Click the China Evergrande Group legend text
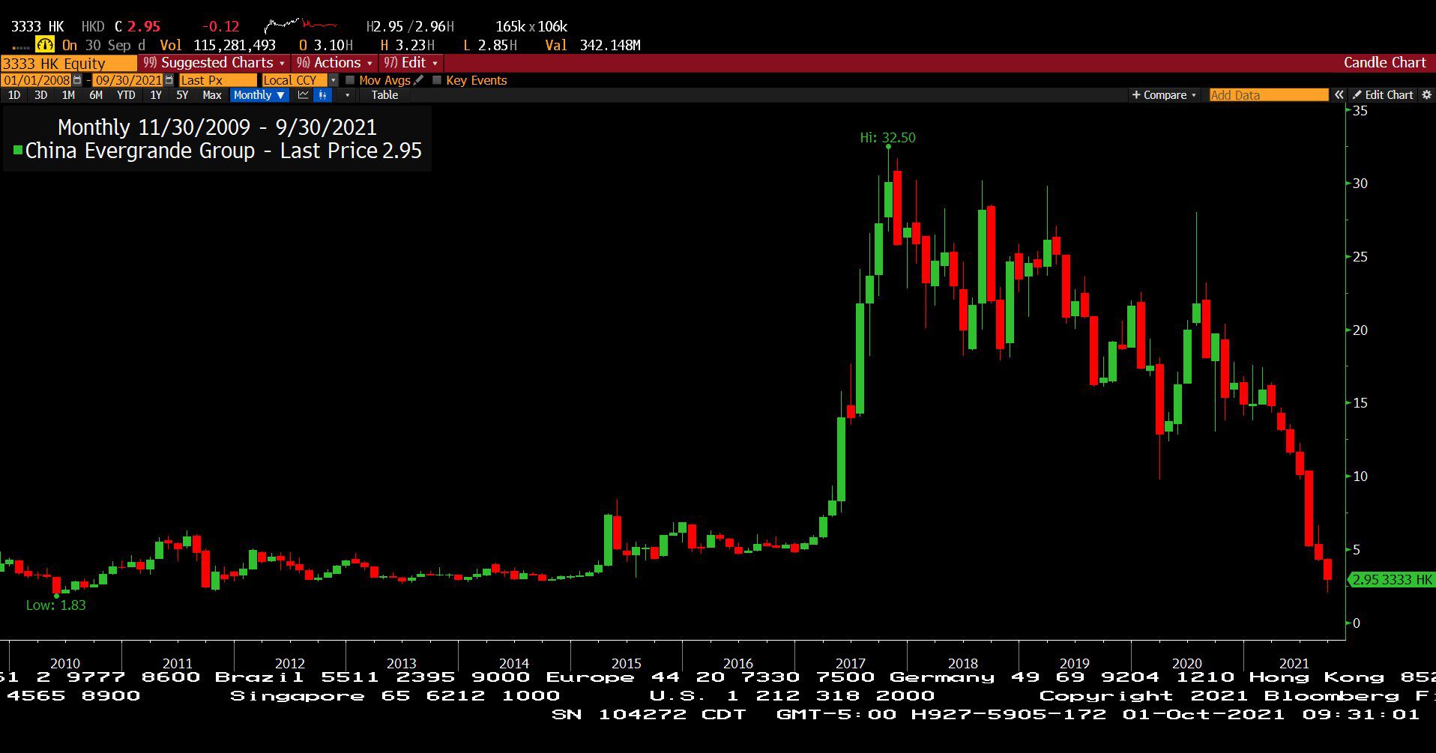The height and width of the screenshot is (753, 1436). point(140,151)
